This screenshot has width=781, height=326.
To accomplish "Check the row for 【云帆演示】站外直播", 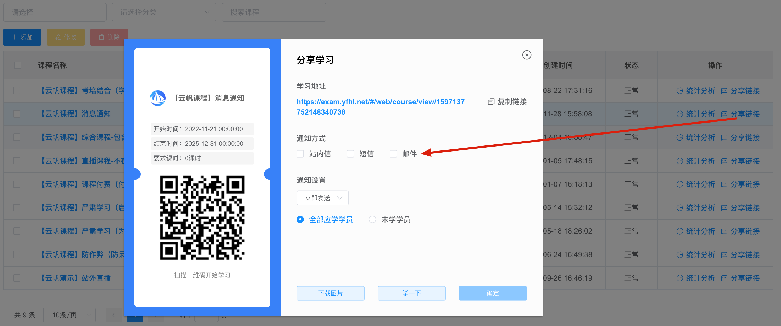I will (17, 278).
